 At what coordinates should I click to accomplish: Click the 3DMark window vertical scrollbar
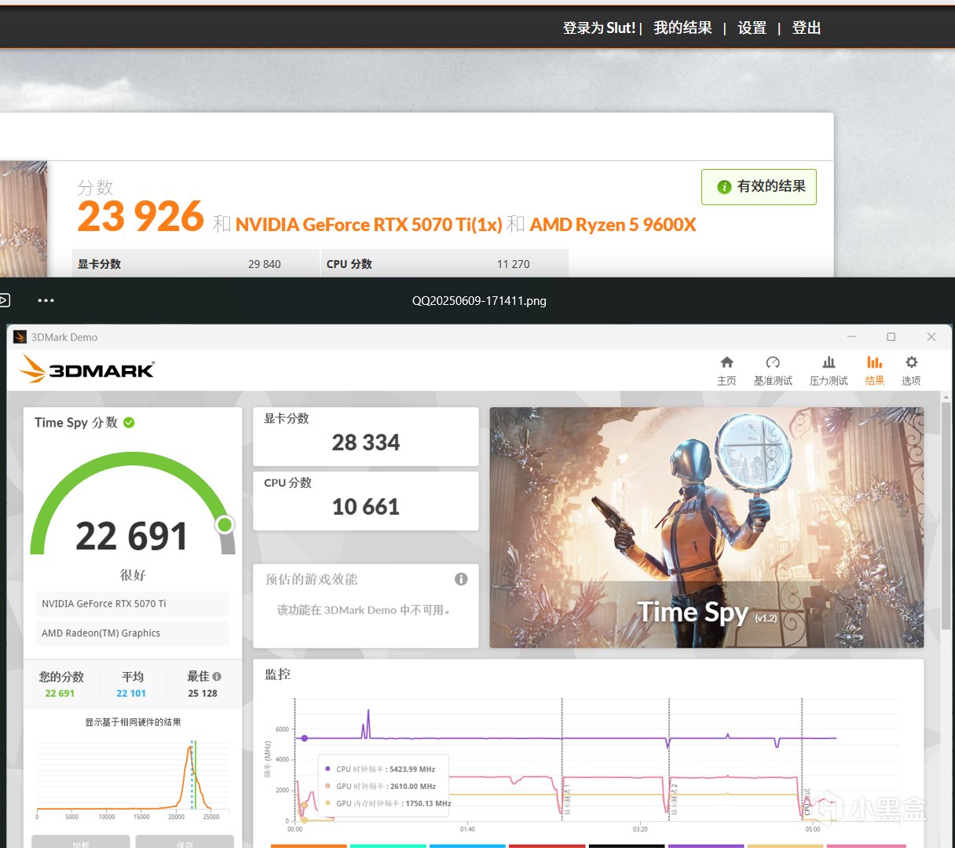(945, 516)
